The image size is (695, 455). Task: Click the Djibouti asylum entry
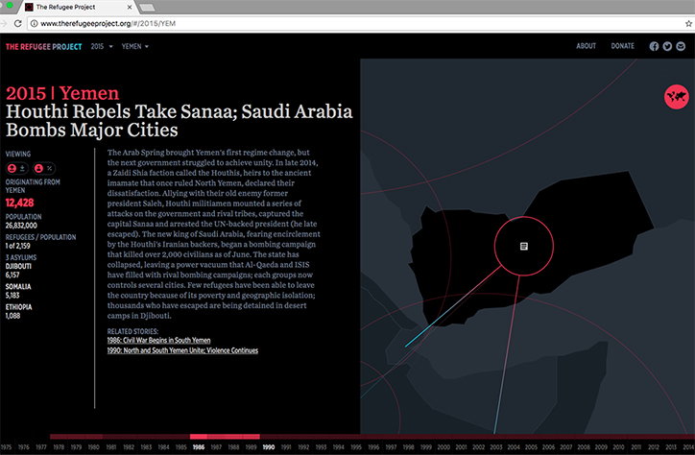[18, 271]
